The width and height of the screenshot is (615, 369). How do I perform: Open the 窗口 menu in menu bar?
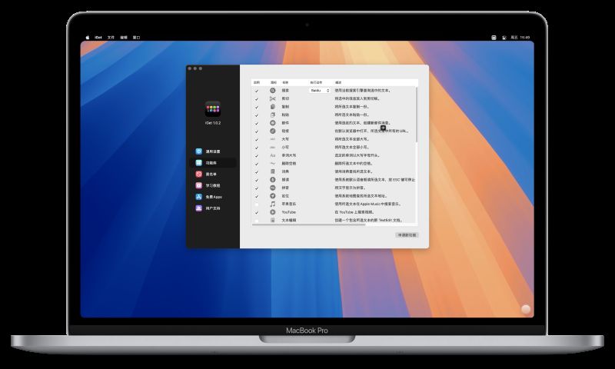coord(136,37)
